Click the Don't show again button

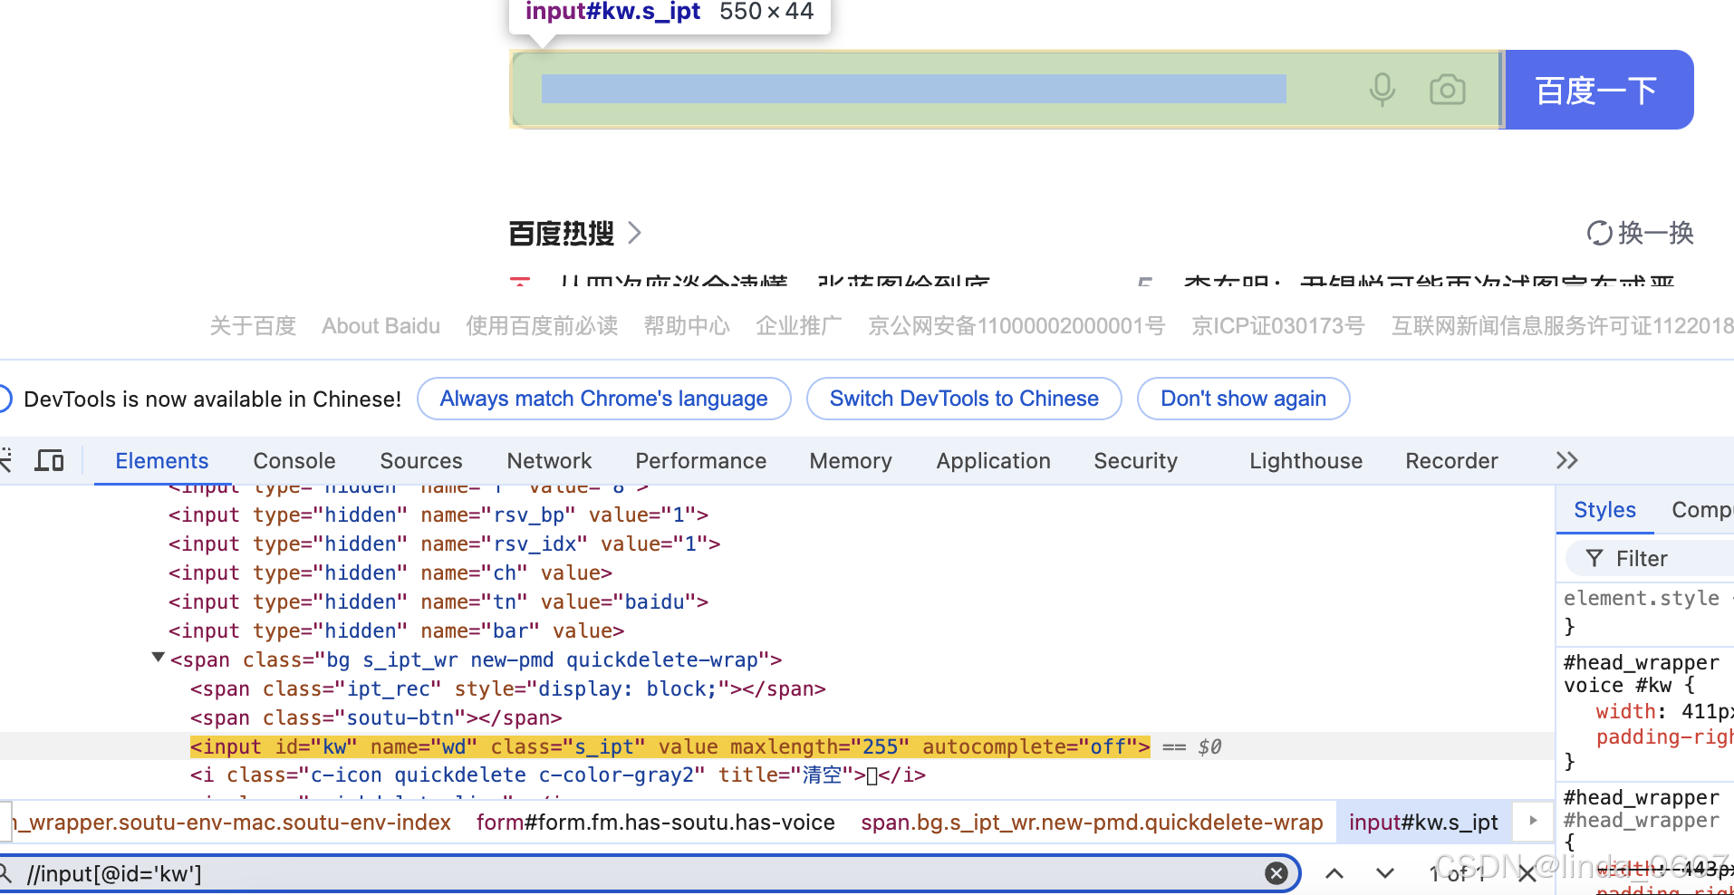click(x=1243, y=399)
